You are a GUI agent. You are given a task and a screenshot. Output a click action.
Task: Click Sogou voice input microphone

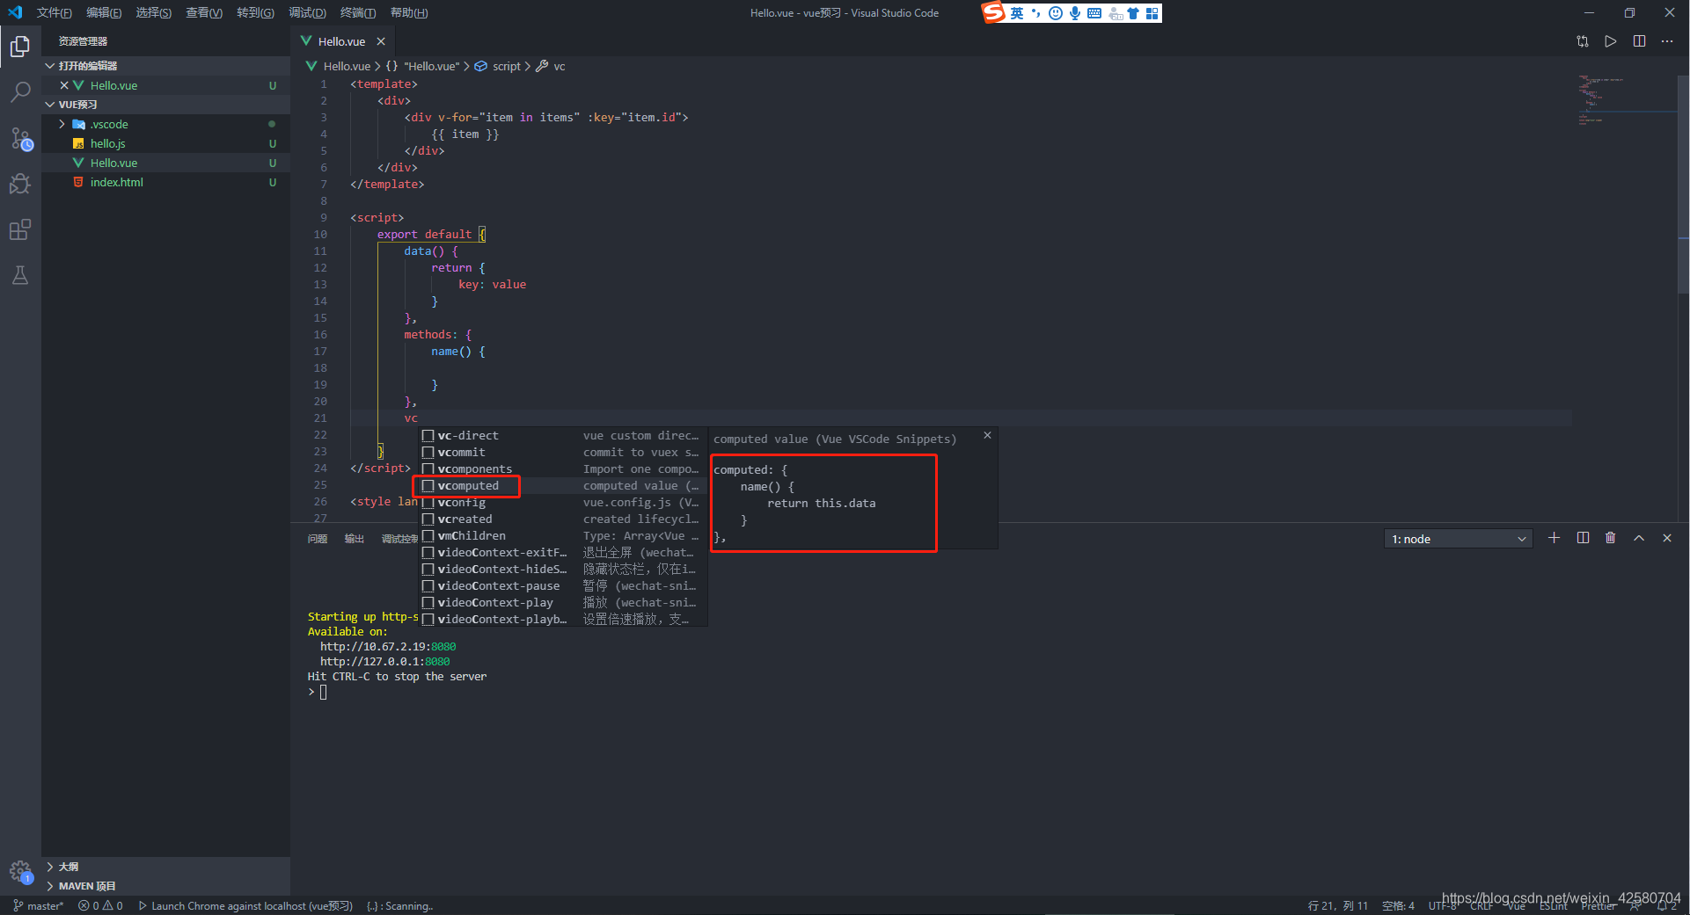click(1075, 13)
